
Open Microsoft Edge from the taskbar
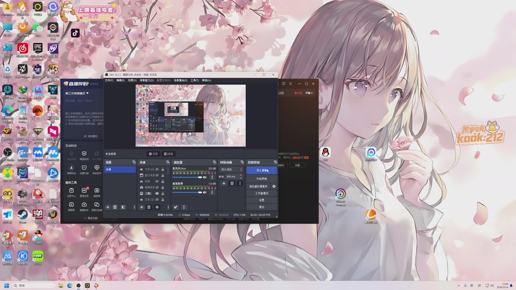point(70,285)
